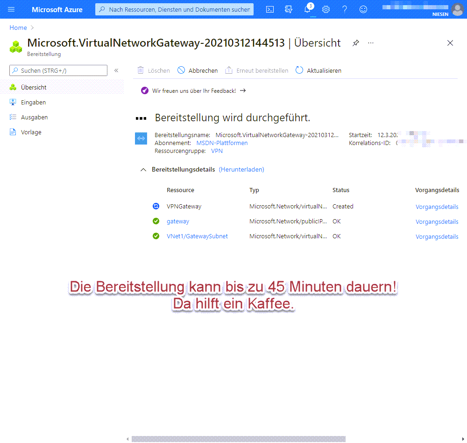Screen dimensions: 467x443
Task: Close the deployment overview blade
Action: point(450,43)
